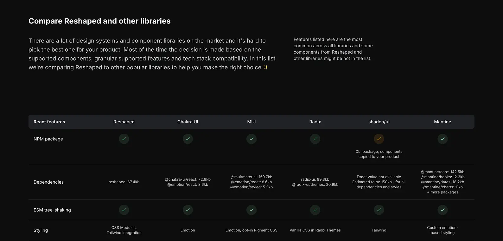This screenshot has height=241, width=503.
Task: Click the Radix ESM tree-shaking checkmark
Action: (x=315, y=210)
